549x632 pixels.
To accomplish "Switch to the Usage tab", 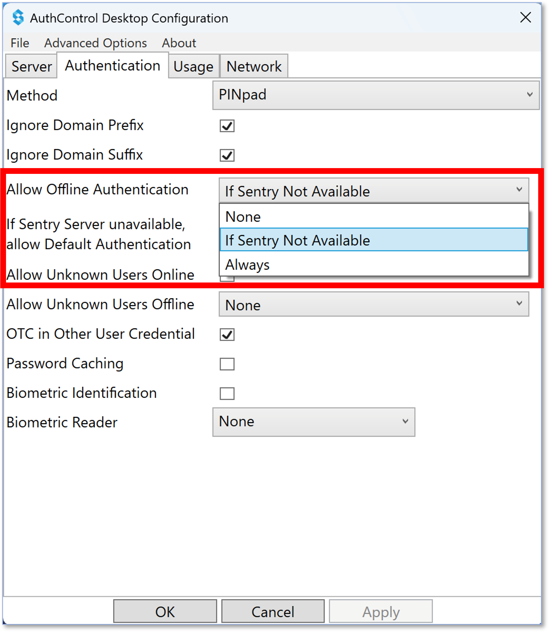I will 194,66.
